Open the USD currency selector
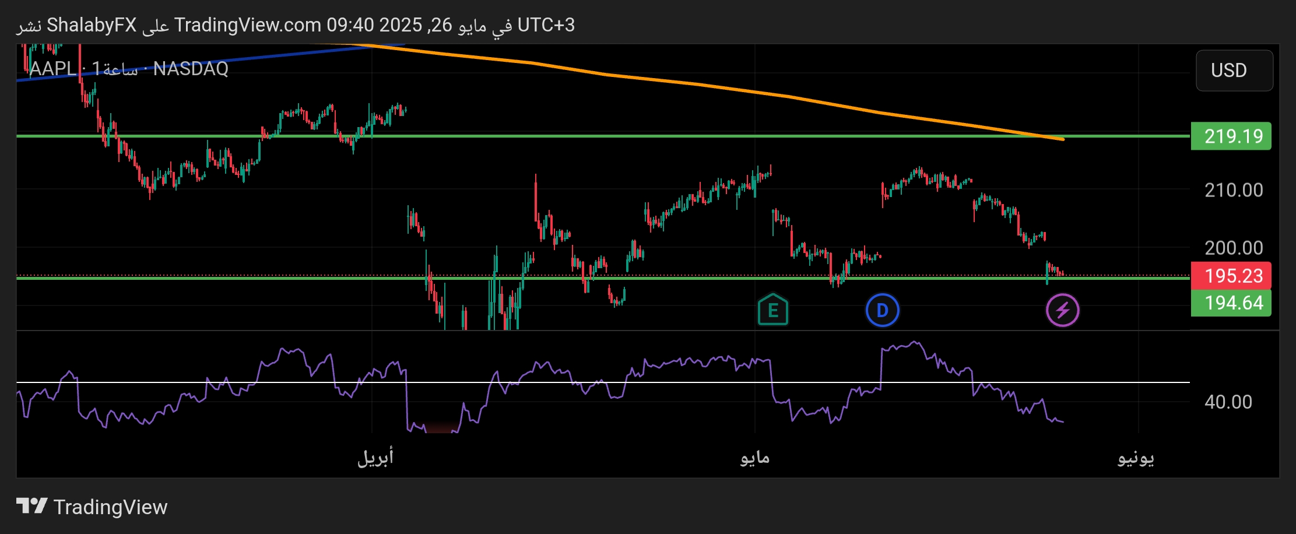The image size is (1296, 534). pos(1234,71)
